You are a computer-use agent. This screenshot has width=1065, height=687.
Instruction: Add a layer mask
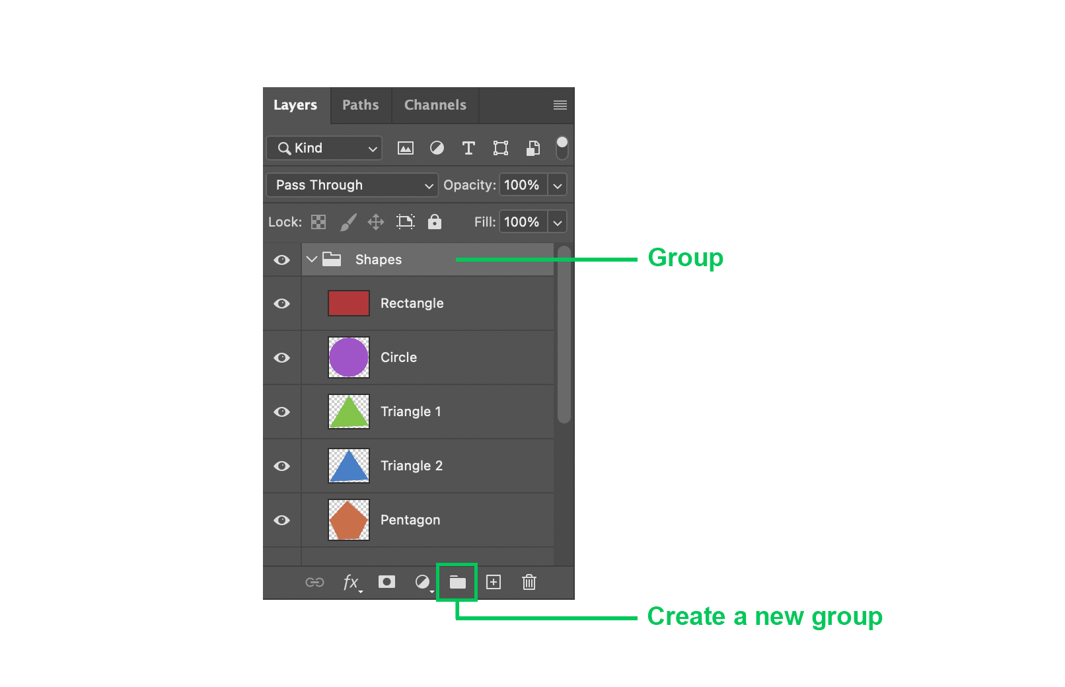(386, 581)
